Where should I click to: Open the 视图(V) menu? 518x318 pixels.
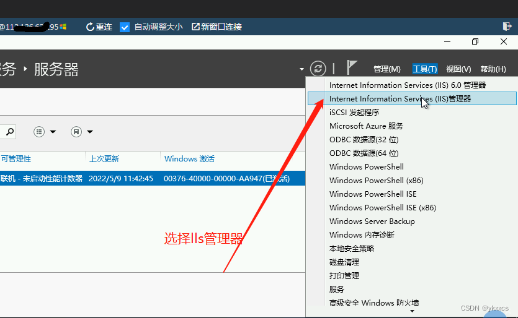(458, 69)
